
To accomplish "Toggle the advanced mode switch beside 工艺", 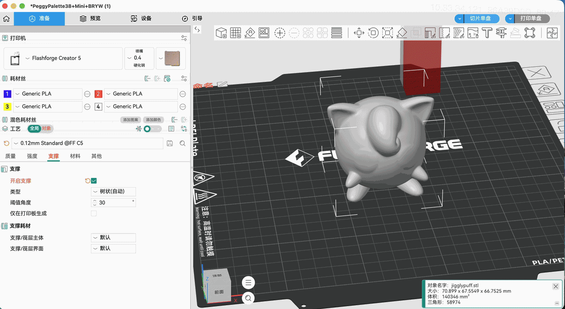I will [153, 129].
